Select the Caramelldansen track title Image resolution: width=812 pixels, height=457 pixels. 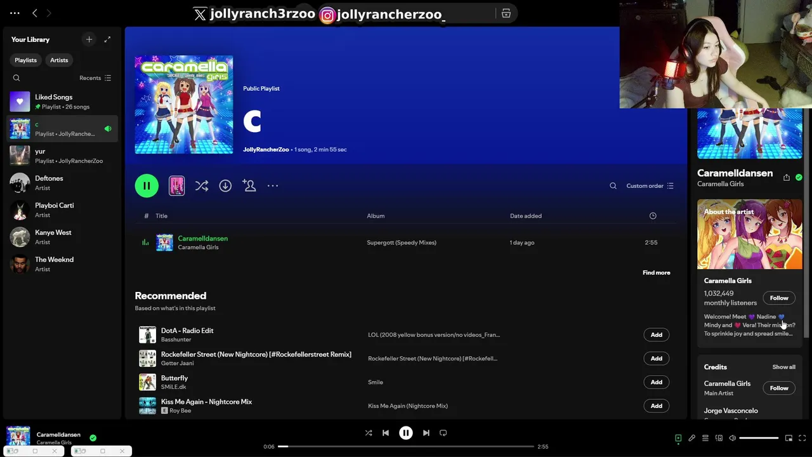tap(203, 238)
